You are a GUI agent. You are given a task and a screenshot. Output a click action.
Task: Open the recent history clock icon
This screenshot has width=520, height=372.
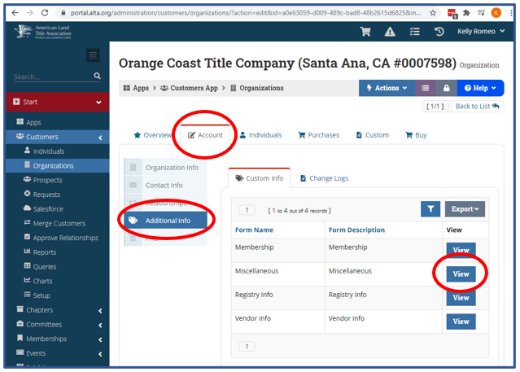click(x=439, y=32)
